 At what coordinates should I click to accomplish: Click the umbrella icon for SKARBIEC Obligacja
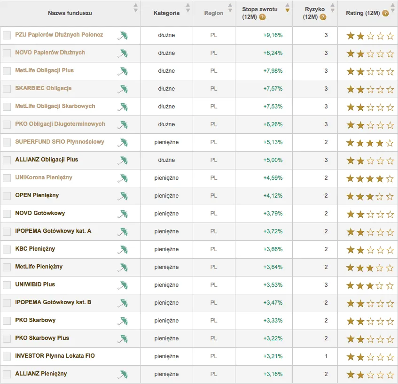tap(123, 89)
